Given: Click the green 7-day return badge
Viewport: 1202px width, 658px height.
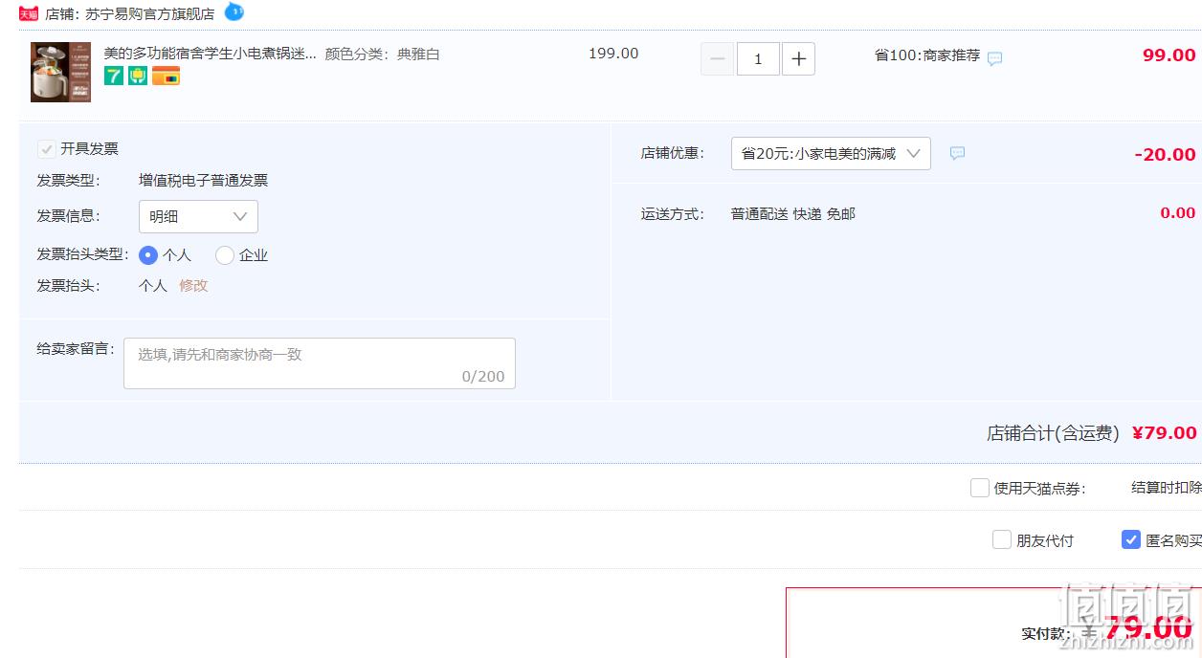Looking at the screenshot, I should click(114, 76).
